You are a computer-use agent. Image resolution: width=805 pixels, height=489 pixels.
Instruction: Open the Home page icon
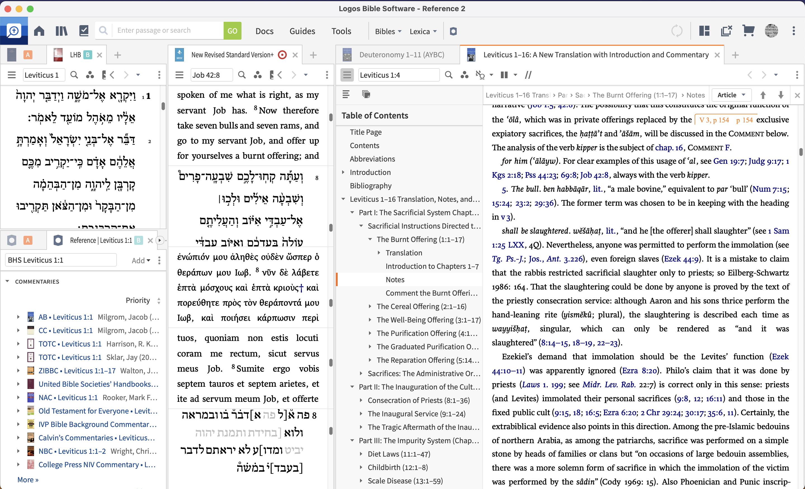(x=39, y=31)
